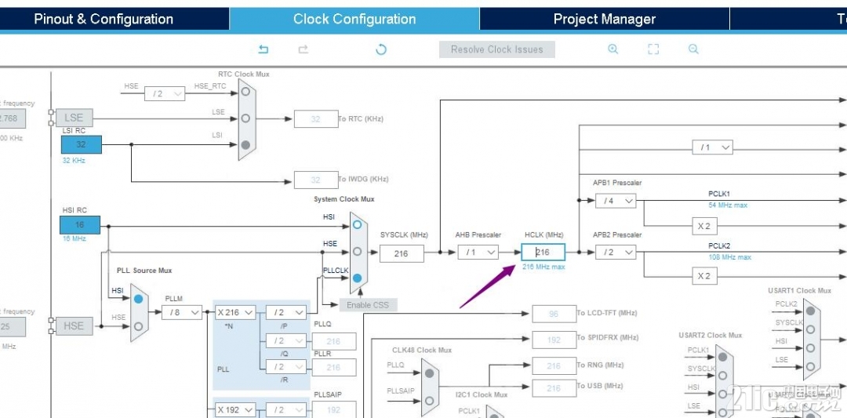Click the PLLSAIP 192 output box

334,409
